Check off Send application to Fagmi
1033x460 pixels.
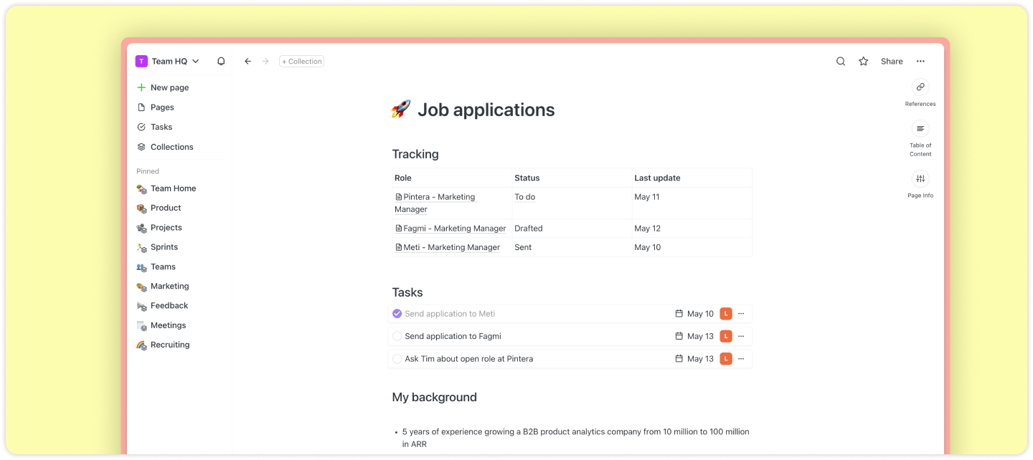coord(397,336)
